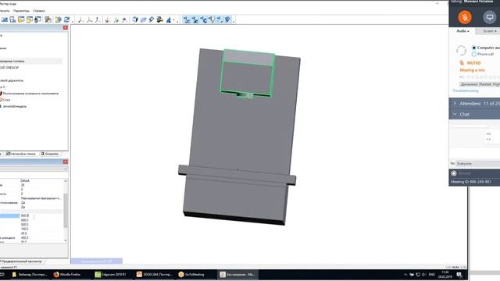This screenshot has height=281, width=500.
Task: Expand the Attendees section
Action: 474,104
